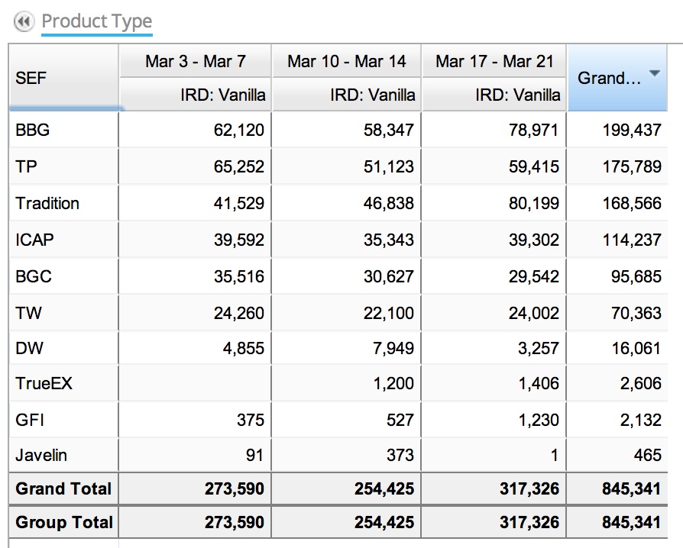Click TW value 24,260
This screenshot has height=548, width=683.
click(x=238, y=313)
